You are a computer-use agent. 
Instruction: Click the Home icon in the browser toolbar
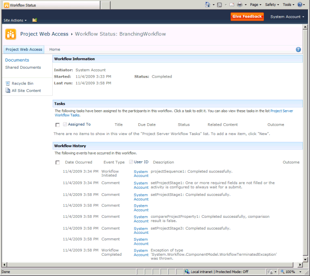(x=208, y=5)
